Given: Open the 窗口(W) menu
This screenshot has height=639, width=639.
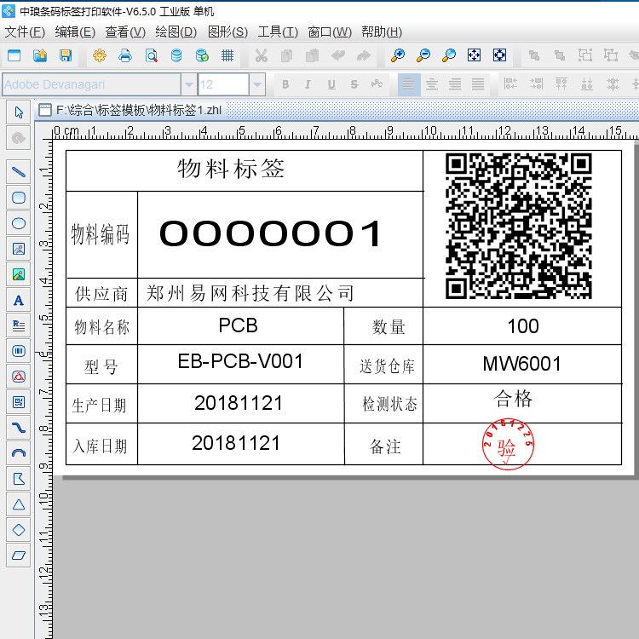Looking at the screenshot, I should point(330,32).
